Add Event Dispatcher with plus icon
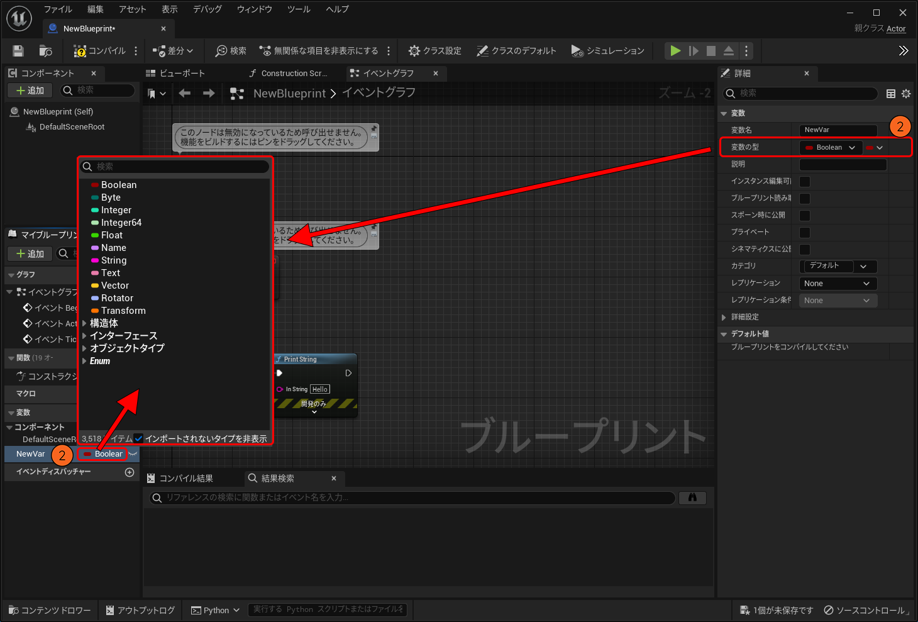Screen dimensions: 918x622 tap(130, 472)
